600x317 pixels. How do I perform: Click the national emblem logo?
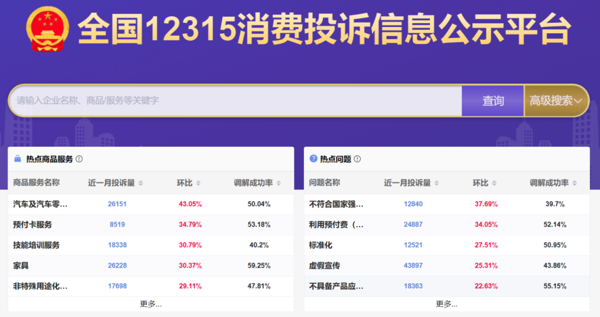(48, 28)
